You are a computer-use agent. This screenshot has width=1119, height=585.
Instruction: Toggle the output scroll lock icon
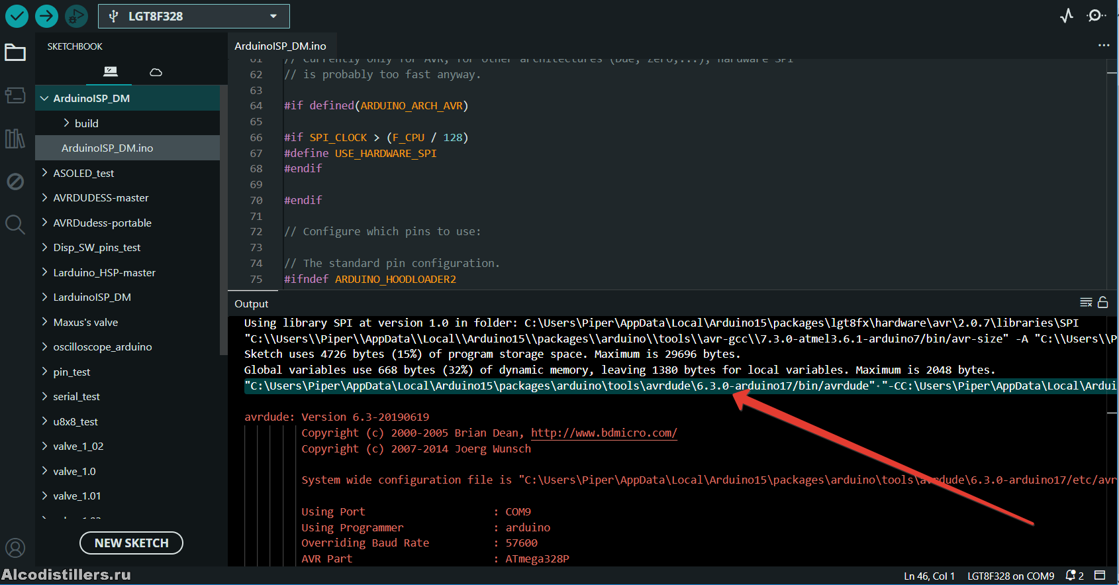[1103, 302]
